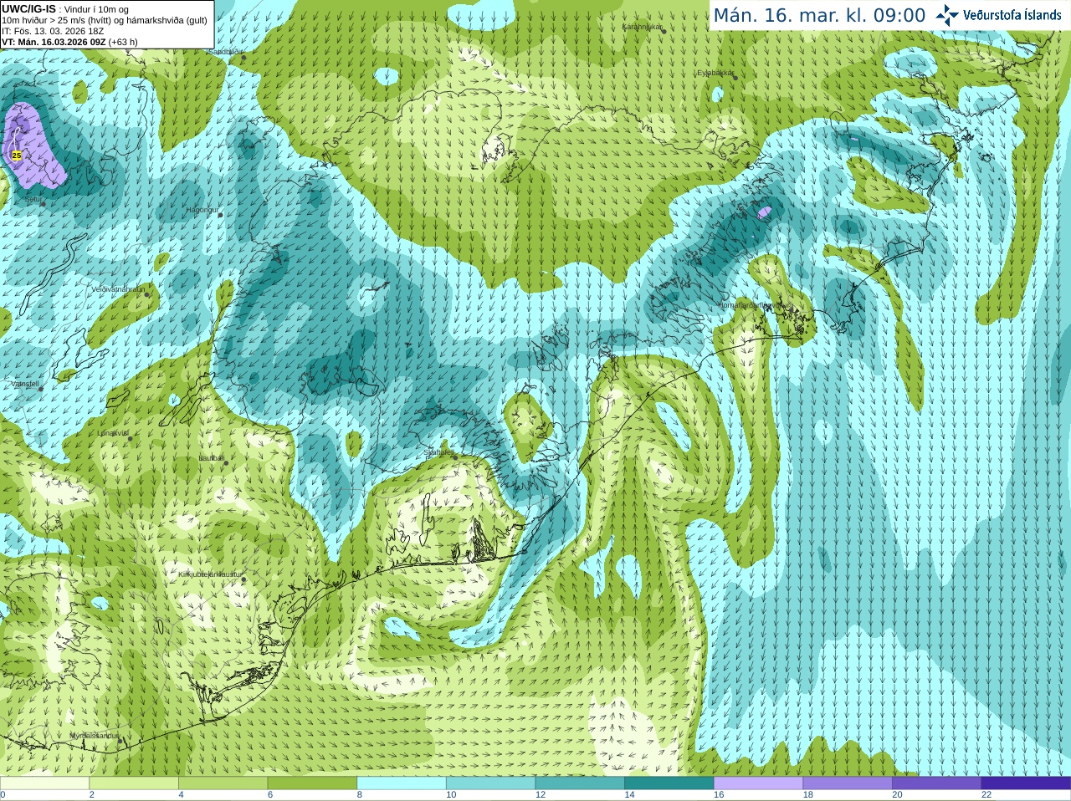Click the small purple patch near Hornafjörður
Image resolution: width=1071 pixels, height=801 pixels.
pos(764,212)
